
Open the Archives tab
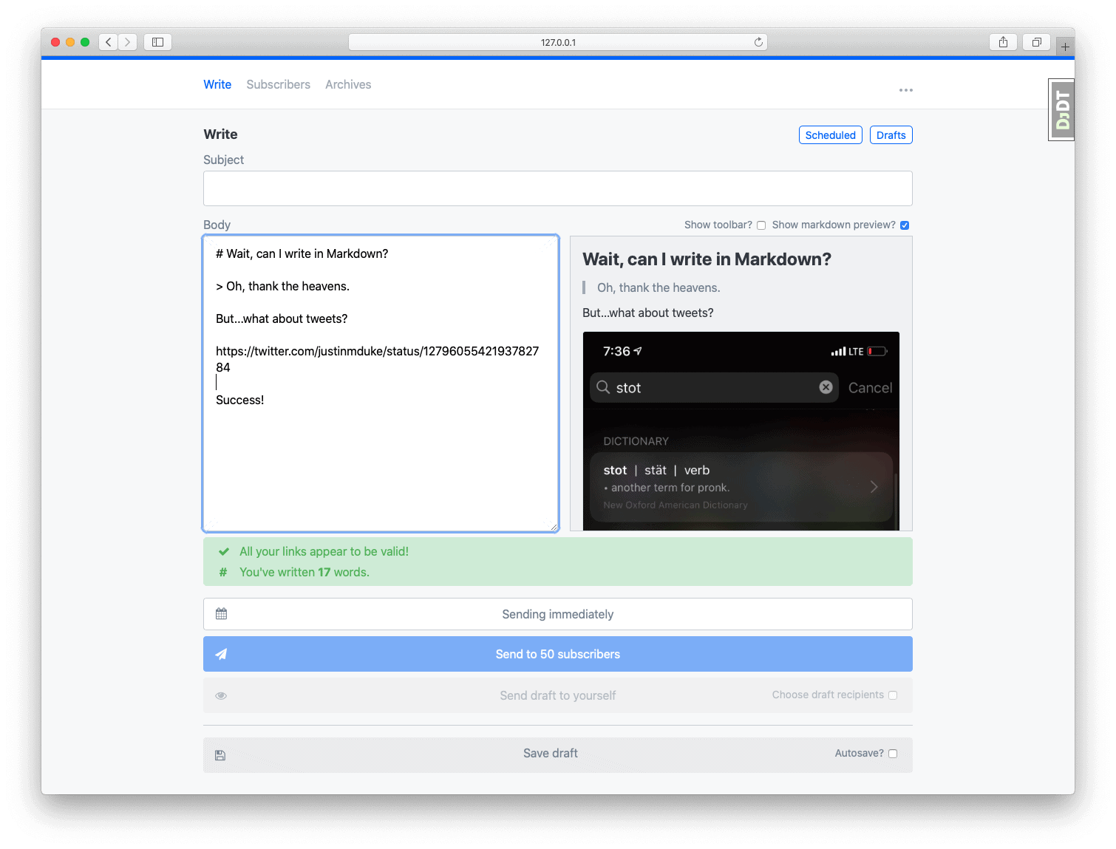(x=348, y=84)
